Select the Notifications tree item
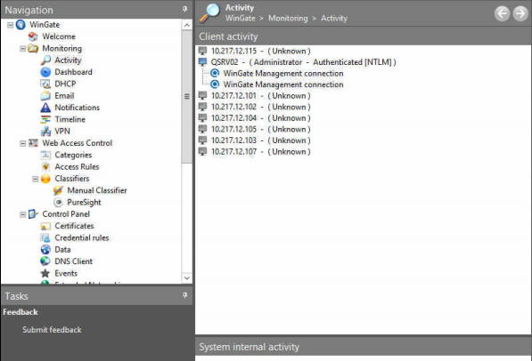 pyautogui.click(x=78, y=108)
